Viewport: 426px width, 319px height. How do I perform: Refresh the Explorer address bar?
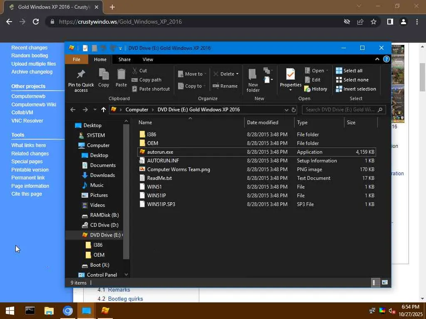pos(293,110)
